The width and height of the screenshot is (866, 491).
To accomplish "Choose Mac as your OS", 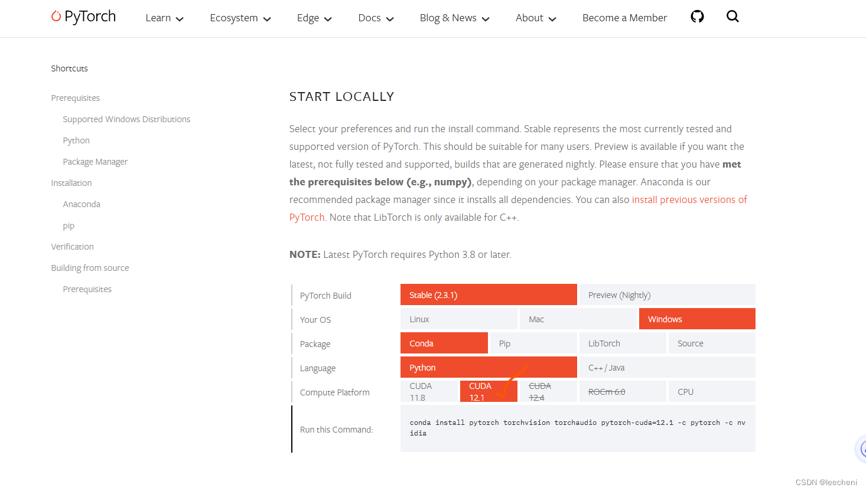I will [x=578, y=319].
